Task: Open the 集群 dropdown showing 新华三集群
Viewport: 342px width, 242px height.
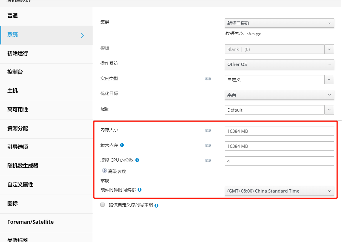Action: 279,23
